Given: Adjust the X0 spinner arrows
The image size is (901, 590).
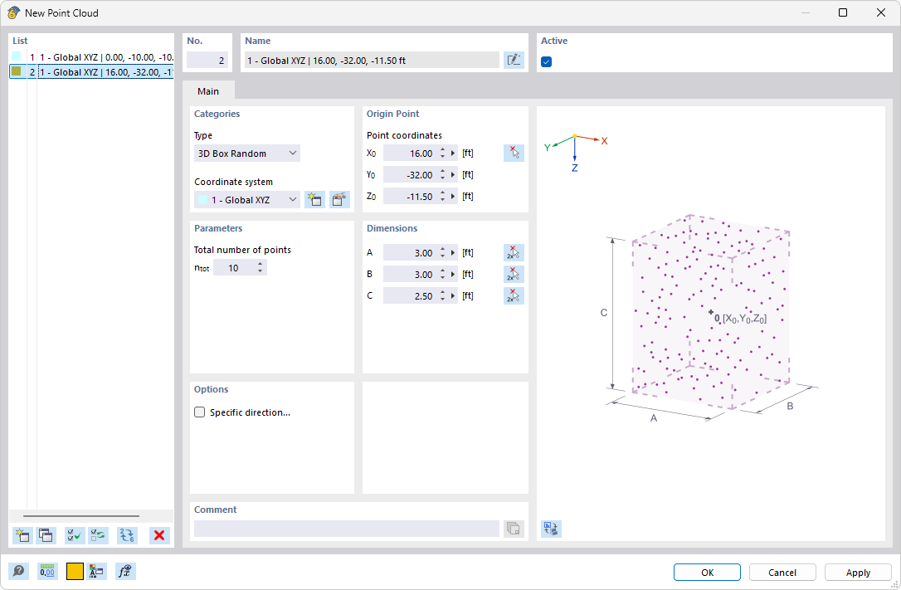Looking at the screenshot, I should (x=442, y=154).
